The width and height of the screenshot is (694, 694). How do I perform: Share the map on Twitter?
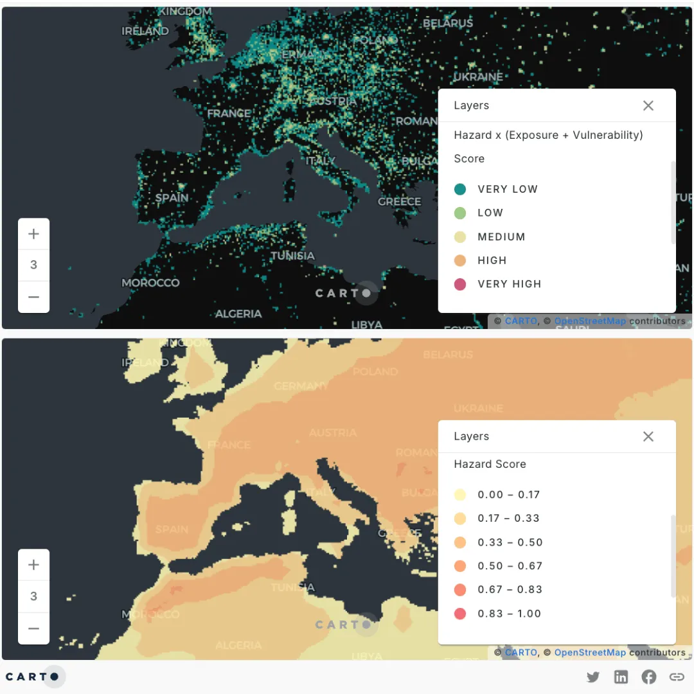pos(592,677)
